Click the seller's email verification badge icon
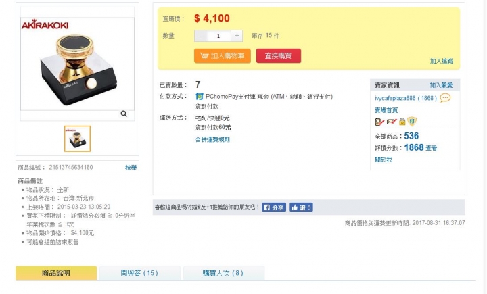The width and height of the screenshot is (487, 294). pos(392,122)
